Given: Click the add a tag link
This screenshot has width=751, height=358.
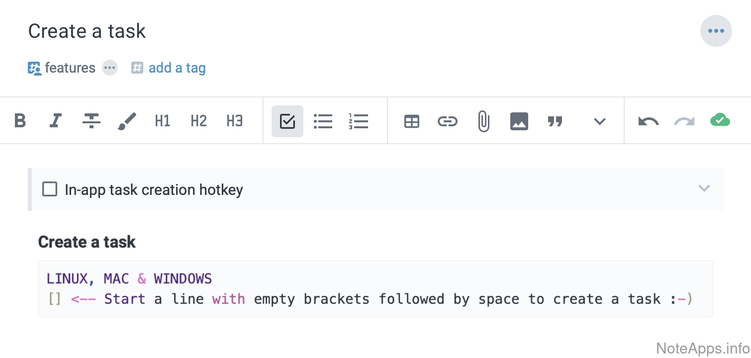Looking at the screenshot, I should (177, 68).
